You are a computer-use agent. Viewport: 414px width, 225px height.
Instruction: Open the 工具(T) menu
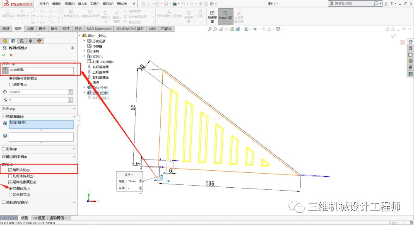click(94, 4)
